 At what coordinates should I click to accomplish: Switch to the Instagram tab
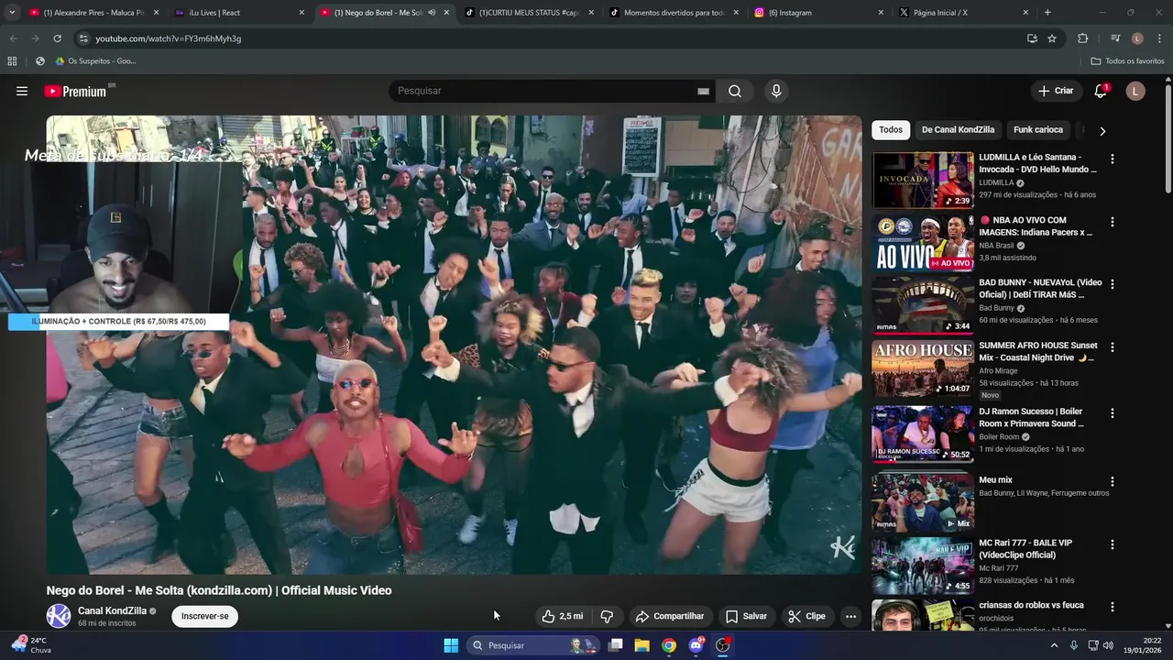(x=820, y=13)
